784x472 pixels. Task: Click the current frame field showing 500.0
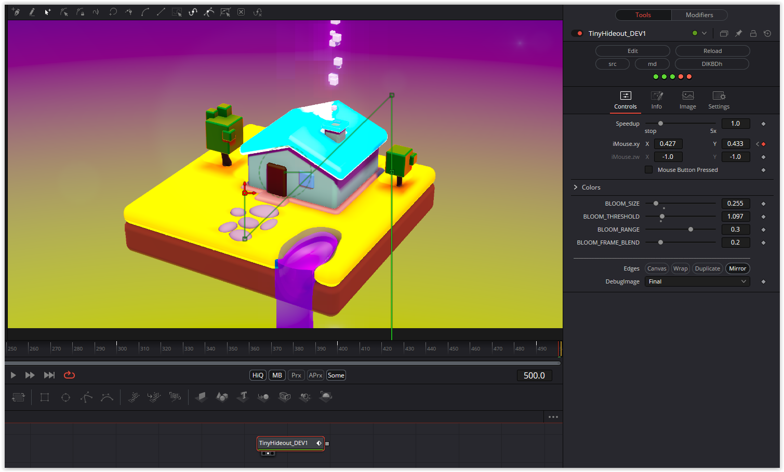534,375
